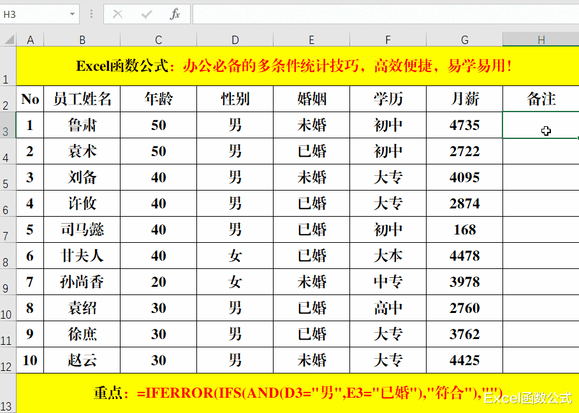Select the column H header

pos(541,39)
